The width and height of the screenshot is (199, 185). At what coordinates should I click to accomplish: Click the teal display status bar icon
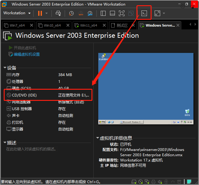pyautogui.click(x=189, y=182)
